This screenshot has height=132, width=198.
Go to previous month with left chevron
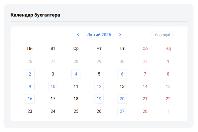tap(78, 35)
